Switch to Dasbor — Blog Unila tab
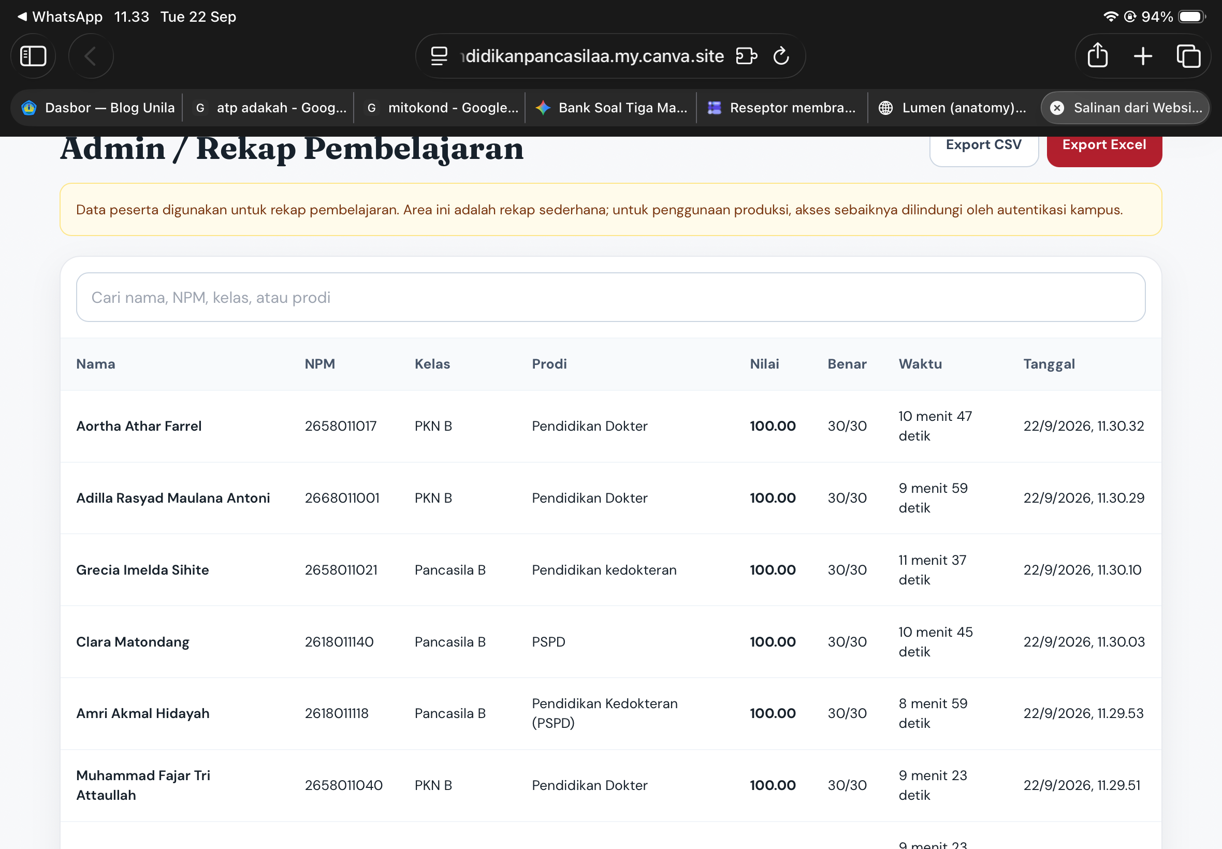 pos(98,108)
